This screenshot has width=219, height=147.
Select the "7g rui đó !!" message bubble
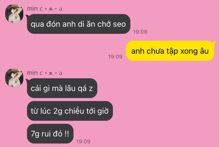point(50,134)
